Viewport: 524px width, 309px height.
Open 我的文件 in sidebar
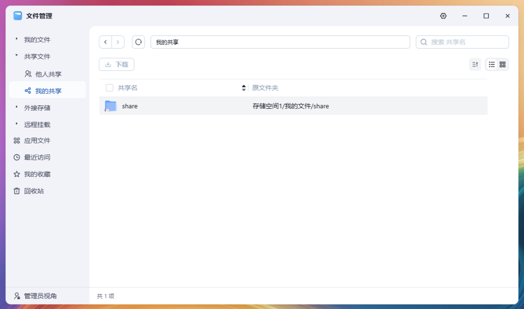pos(37,40)
